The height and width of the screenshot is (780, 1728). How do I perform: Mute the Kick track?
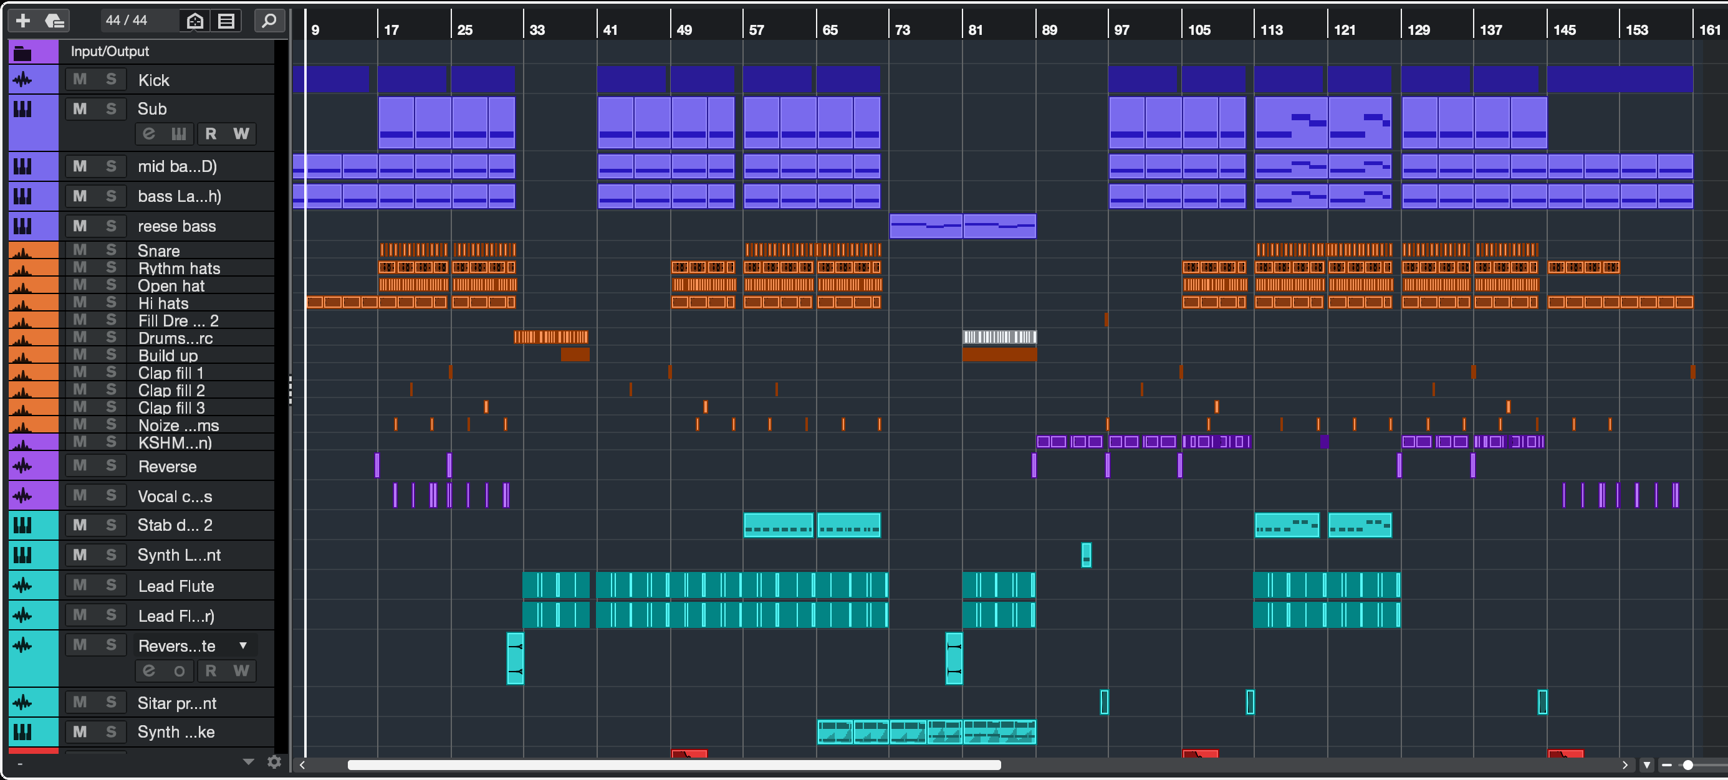click(x=80, y=79)
